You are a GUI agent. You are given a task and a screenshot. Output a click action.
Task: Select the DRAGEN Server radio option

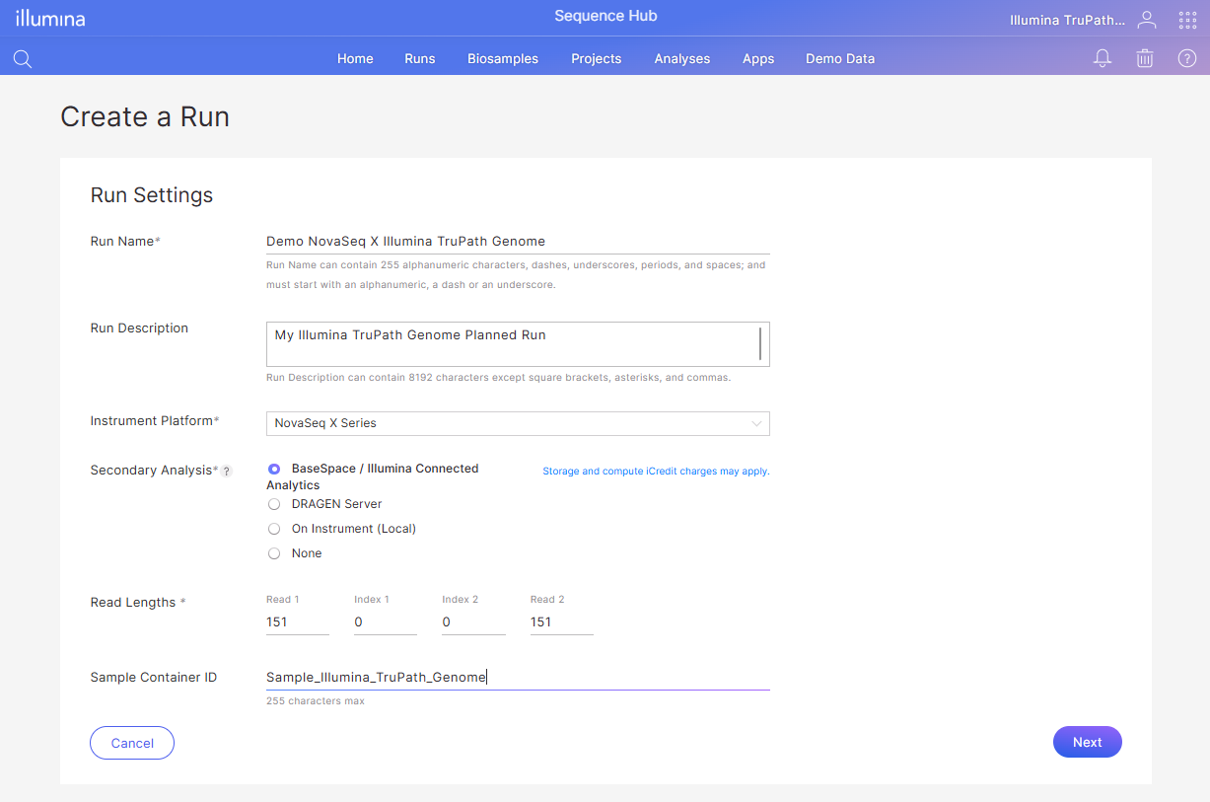pos(274,504)
